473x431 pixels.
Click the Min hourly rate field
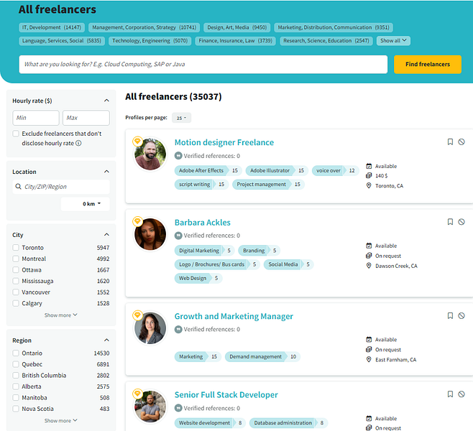pos(36,118)
